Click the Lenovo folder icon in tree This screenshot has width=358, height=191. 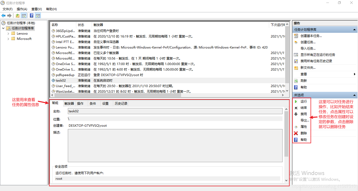13,33
